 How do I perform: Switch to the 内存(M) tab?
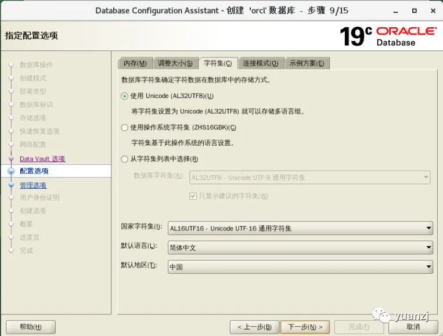point(135,63)
